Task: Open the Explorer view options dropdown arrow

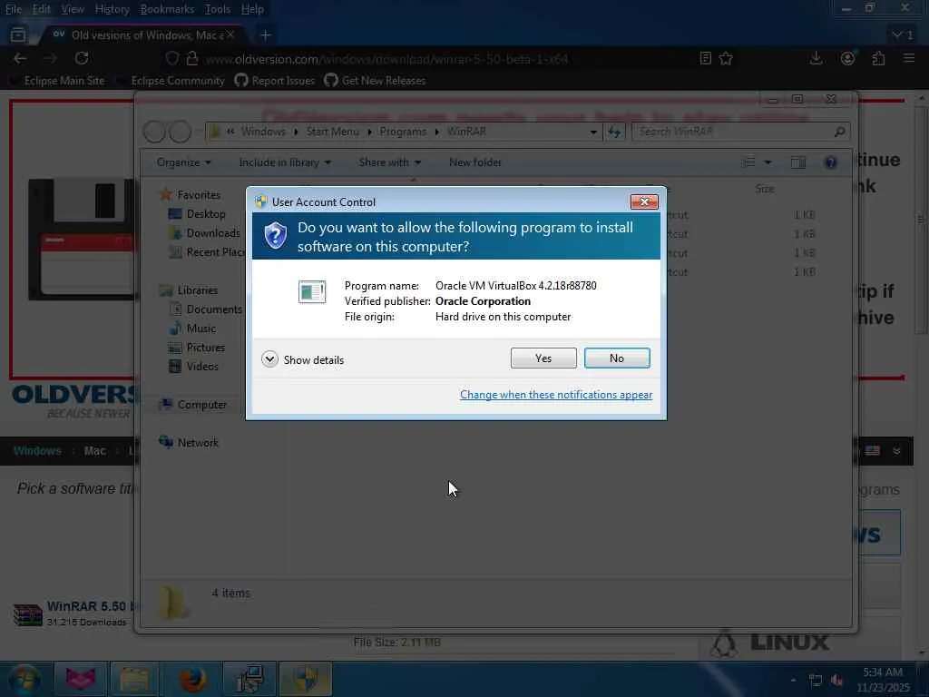Action: (768, 162)
